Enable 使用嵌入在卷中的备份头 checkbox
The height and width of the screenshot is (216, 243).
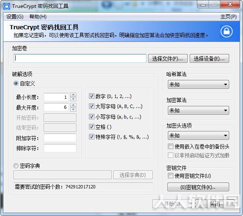pos(170,146)
